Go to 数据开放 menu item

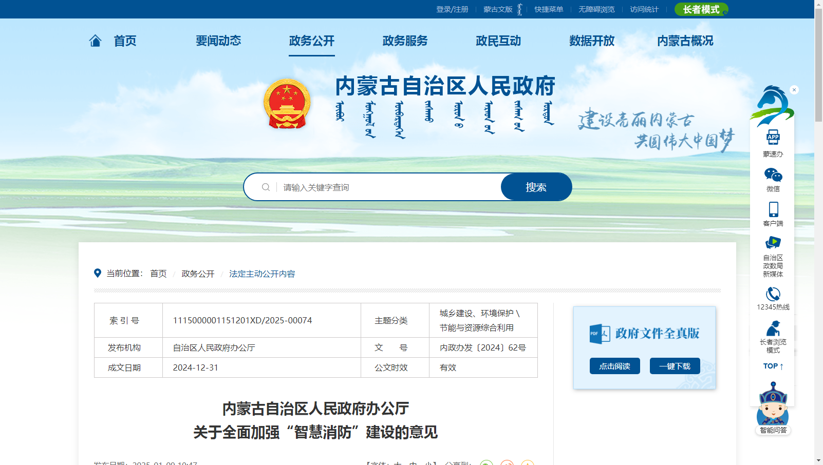coord(591,41)
